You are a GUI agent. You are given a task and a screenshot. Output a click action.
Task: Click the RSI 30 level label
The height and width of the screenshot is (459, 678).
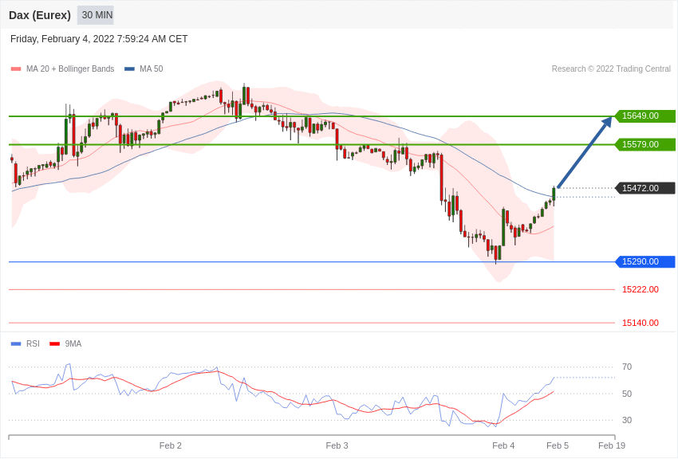(x=627, y=420)
